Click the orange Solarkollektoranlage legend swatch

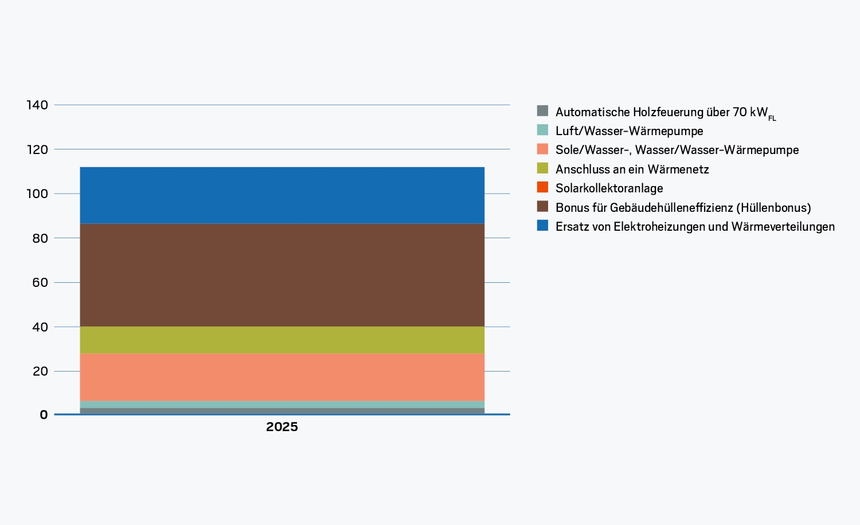[542, 187]
